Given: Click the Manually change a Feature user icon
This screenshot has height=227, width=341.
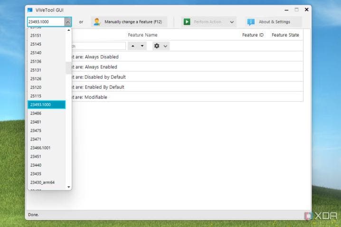Looking at the screenshot, I should click(x=97, y=22).
